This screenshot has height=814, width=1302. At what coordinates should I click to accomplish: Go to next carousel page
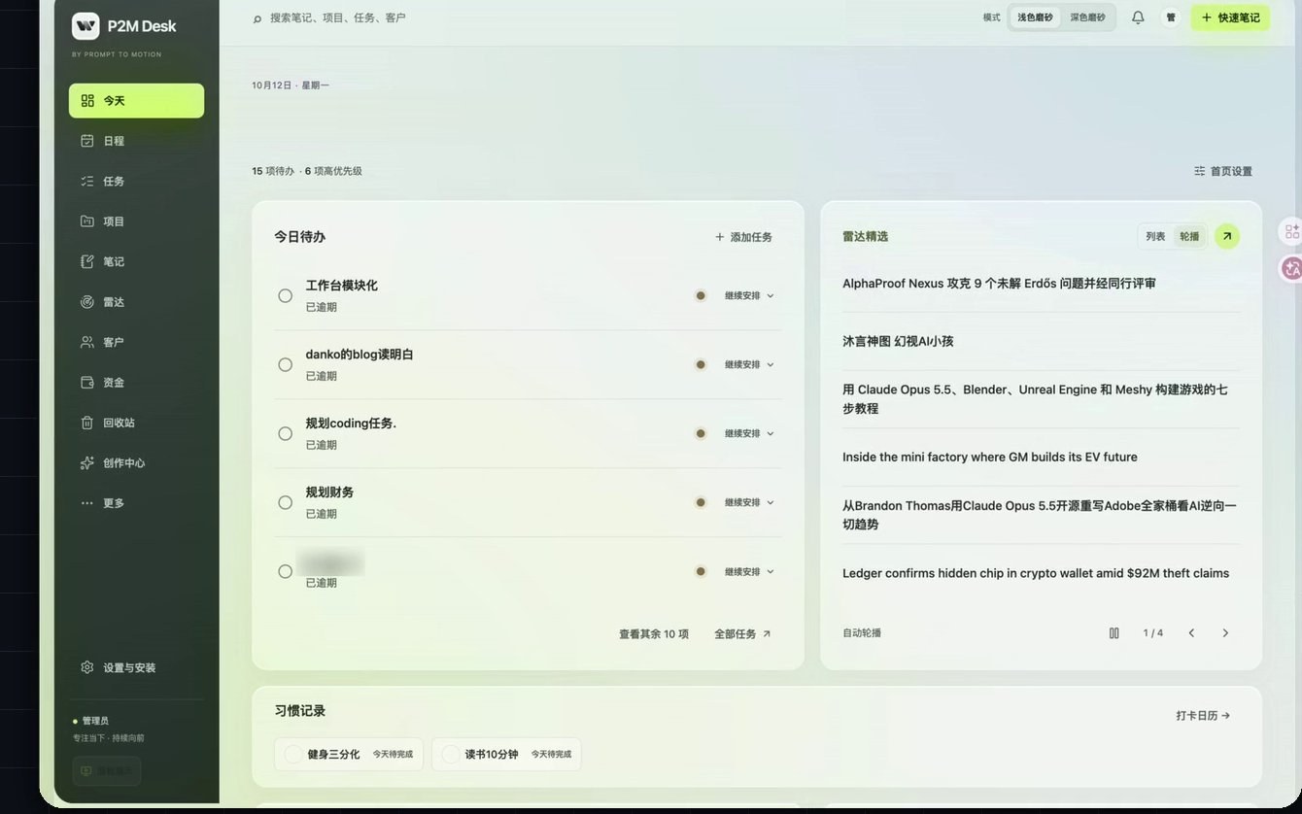coord(1225,633)
